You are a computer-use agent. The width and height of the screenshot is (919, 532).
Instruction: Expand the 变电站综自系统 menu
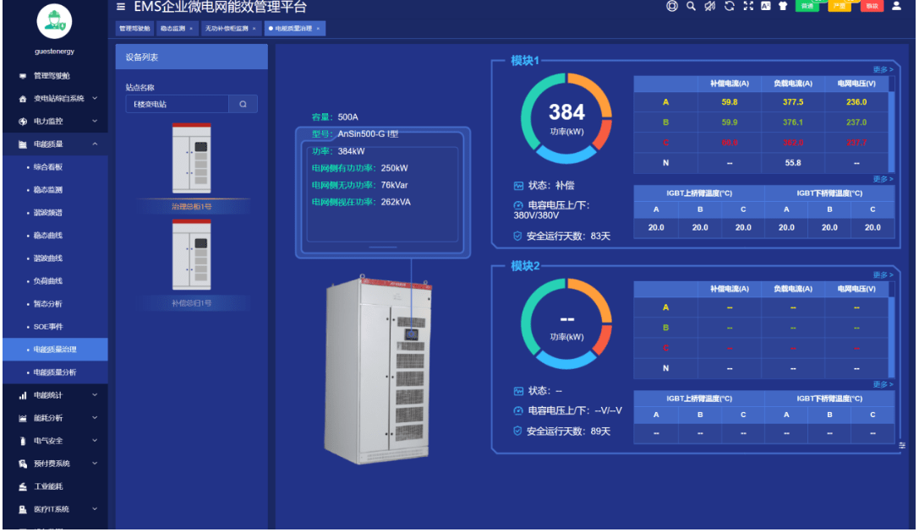tap(55, 98)
